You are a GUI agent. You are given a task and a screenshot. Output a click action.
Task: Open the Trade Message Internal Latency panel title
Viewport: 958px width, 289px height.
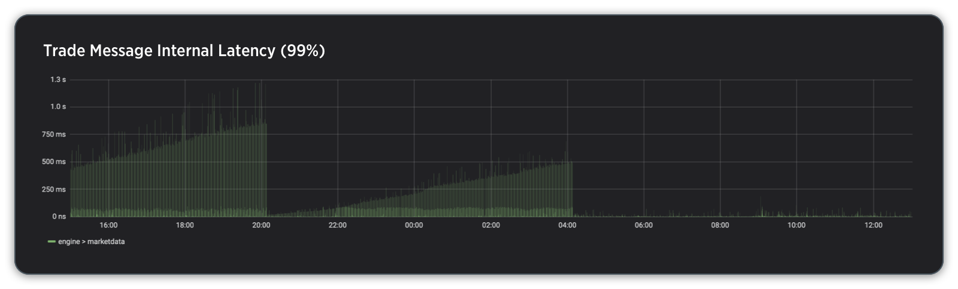tap(184, 51)
